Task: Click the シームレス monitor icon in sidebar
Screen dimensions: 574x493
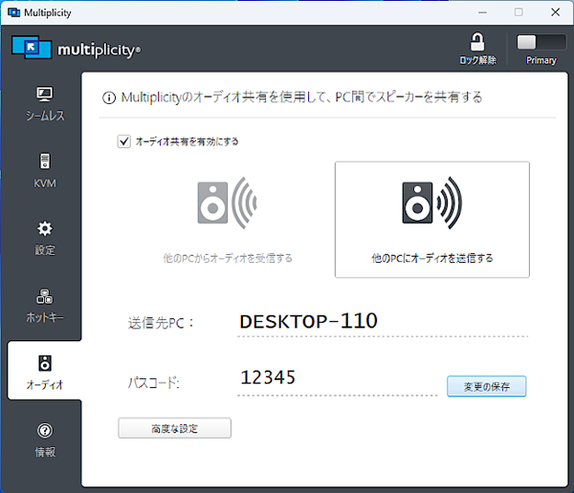Action: [x=44, y=95]
